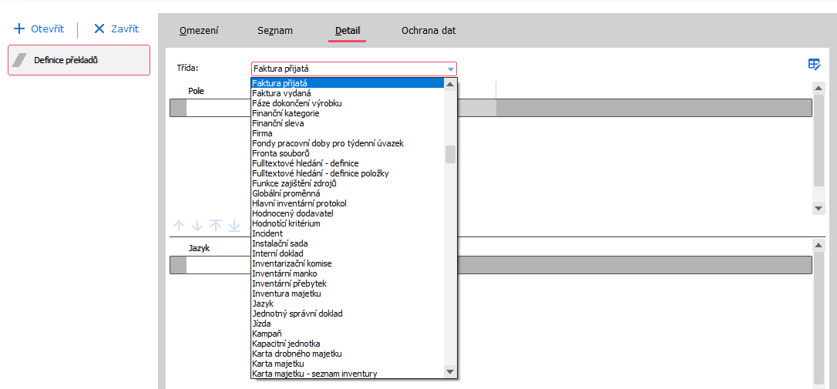The width and height of the screenshot is (837, 389).
Task: Switch to the Omezení tab
Action: (x=199, y=31)
